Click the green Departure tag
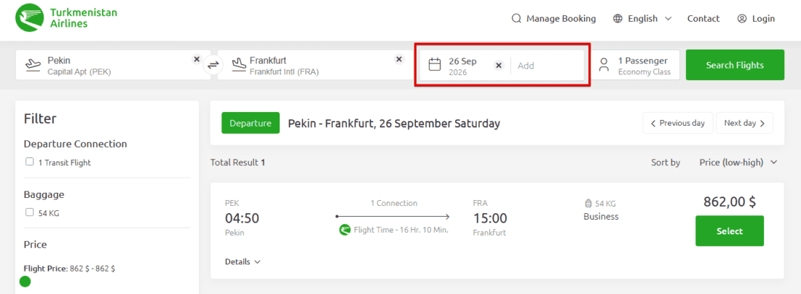This screenshot has height=294, width=801. 250,123
